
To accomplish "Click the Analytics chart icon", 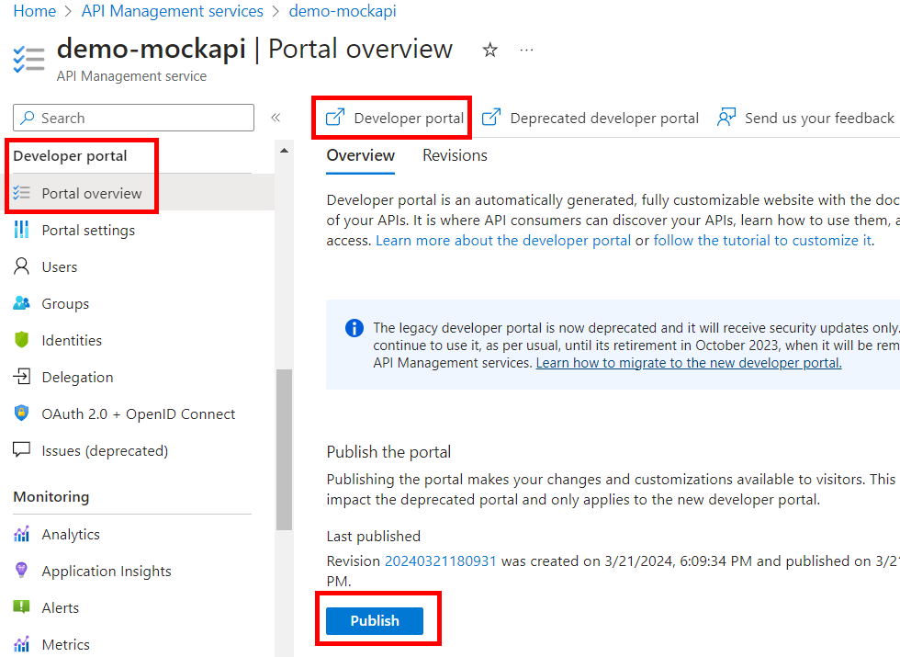I will tap(22, 534).
